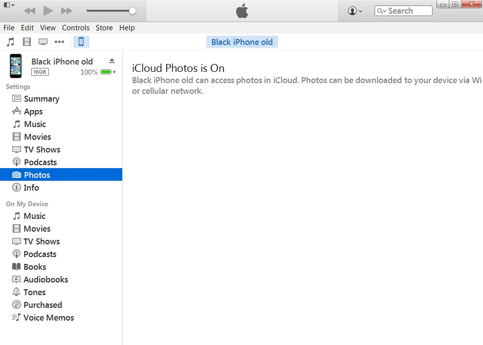Click the search magnifier in the Search field
The image size is (483, 345).
(380, 10)
